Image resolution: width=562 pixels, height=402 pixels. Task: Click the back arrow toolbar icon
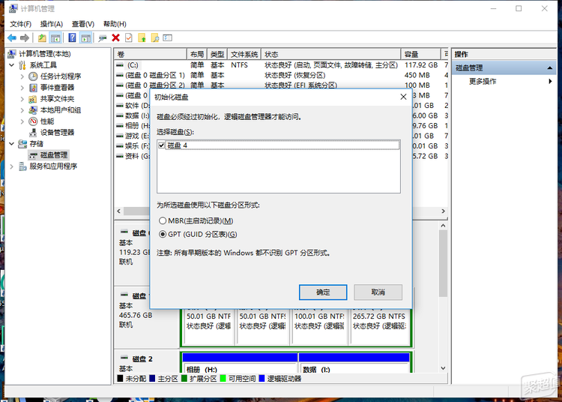click(x=12, y=37)
